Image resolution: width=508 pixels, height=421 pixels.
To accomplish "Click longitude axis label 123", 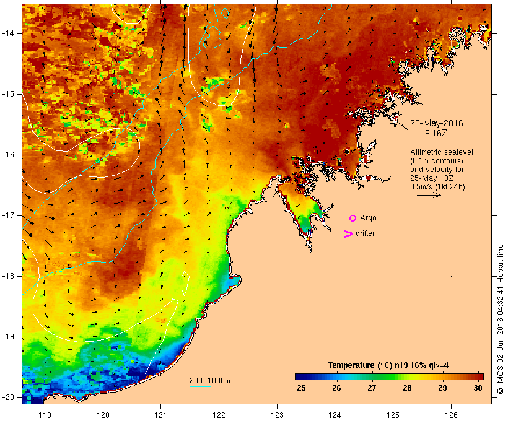I will (277, 415).
